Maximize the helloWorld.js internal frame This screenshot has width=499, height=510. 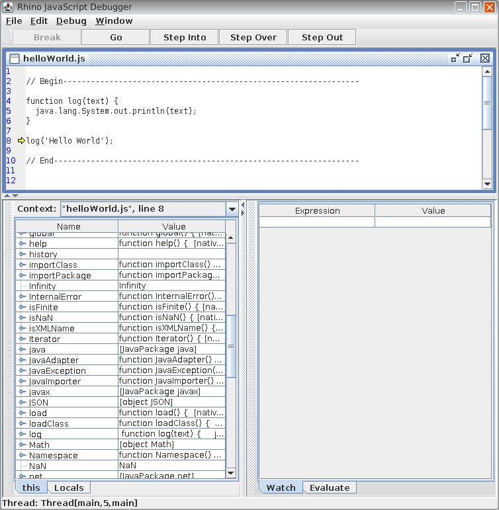tap(468, 58)
